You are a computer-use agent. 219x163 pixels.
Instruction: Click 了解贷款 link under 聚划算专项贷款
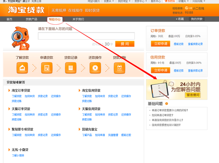(17, 135)
